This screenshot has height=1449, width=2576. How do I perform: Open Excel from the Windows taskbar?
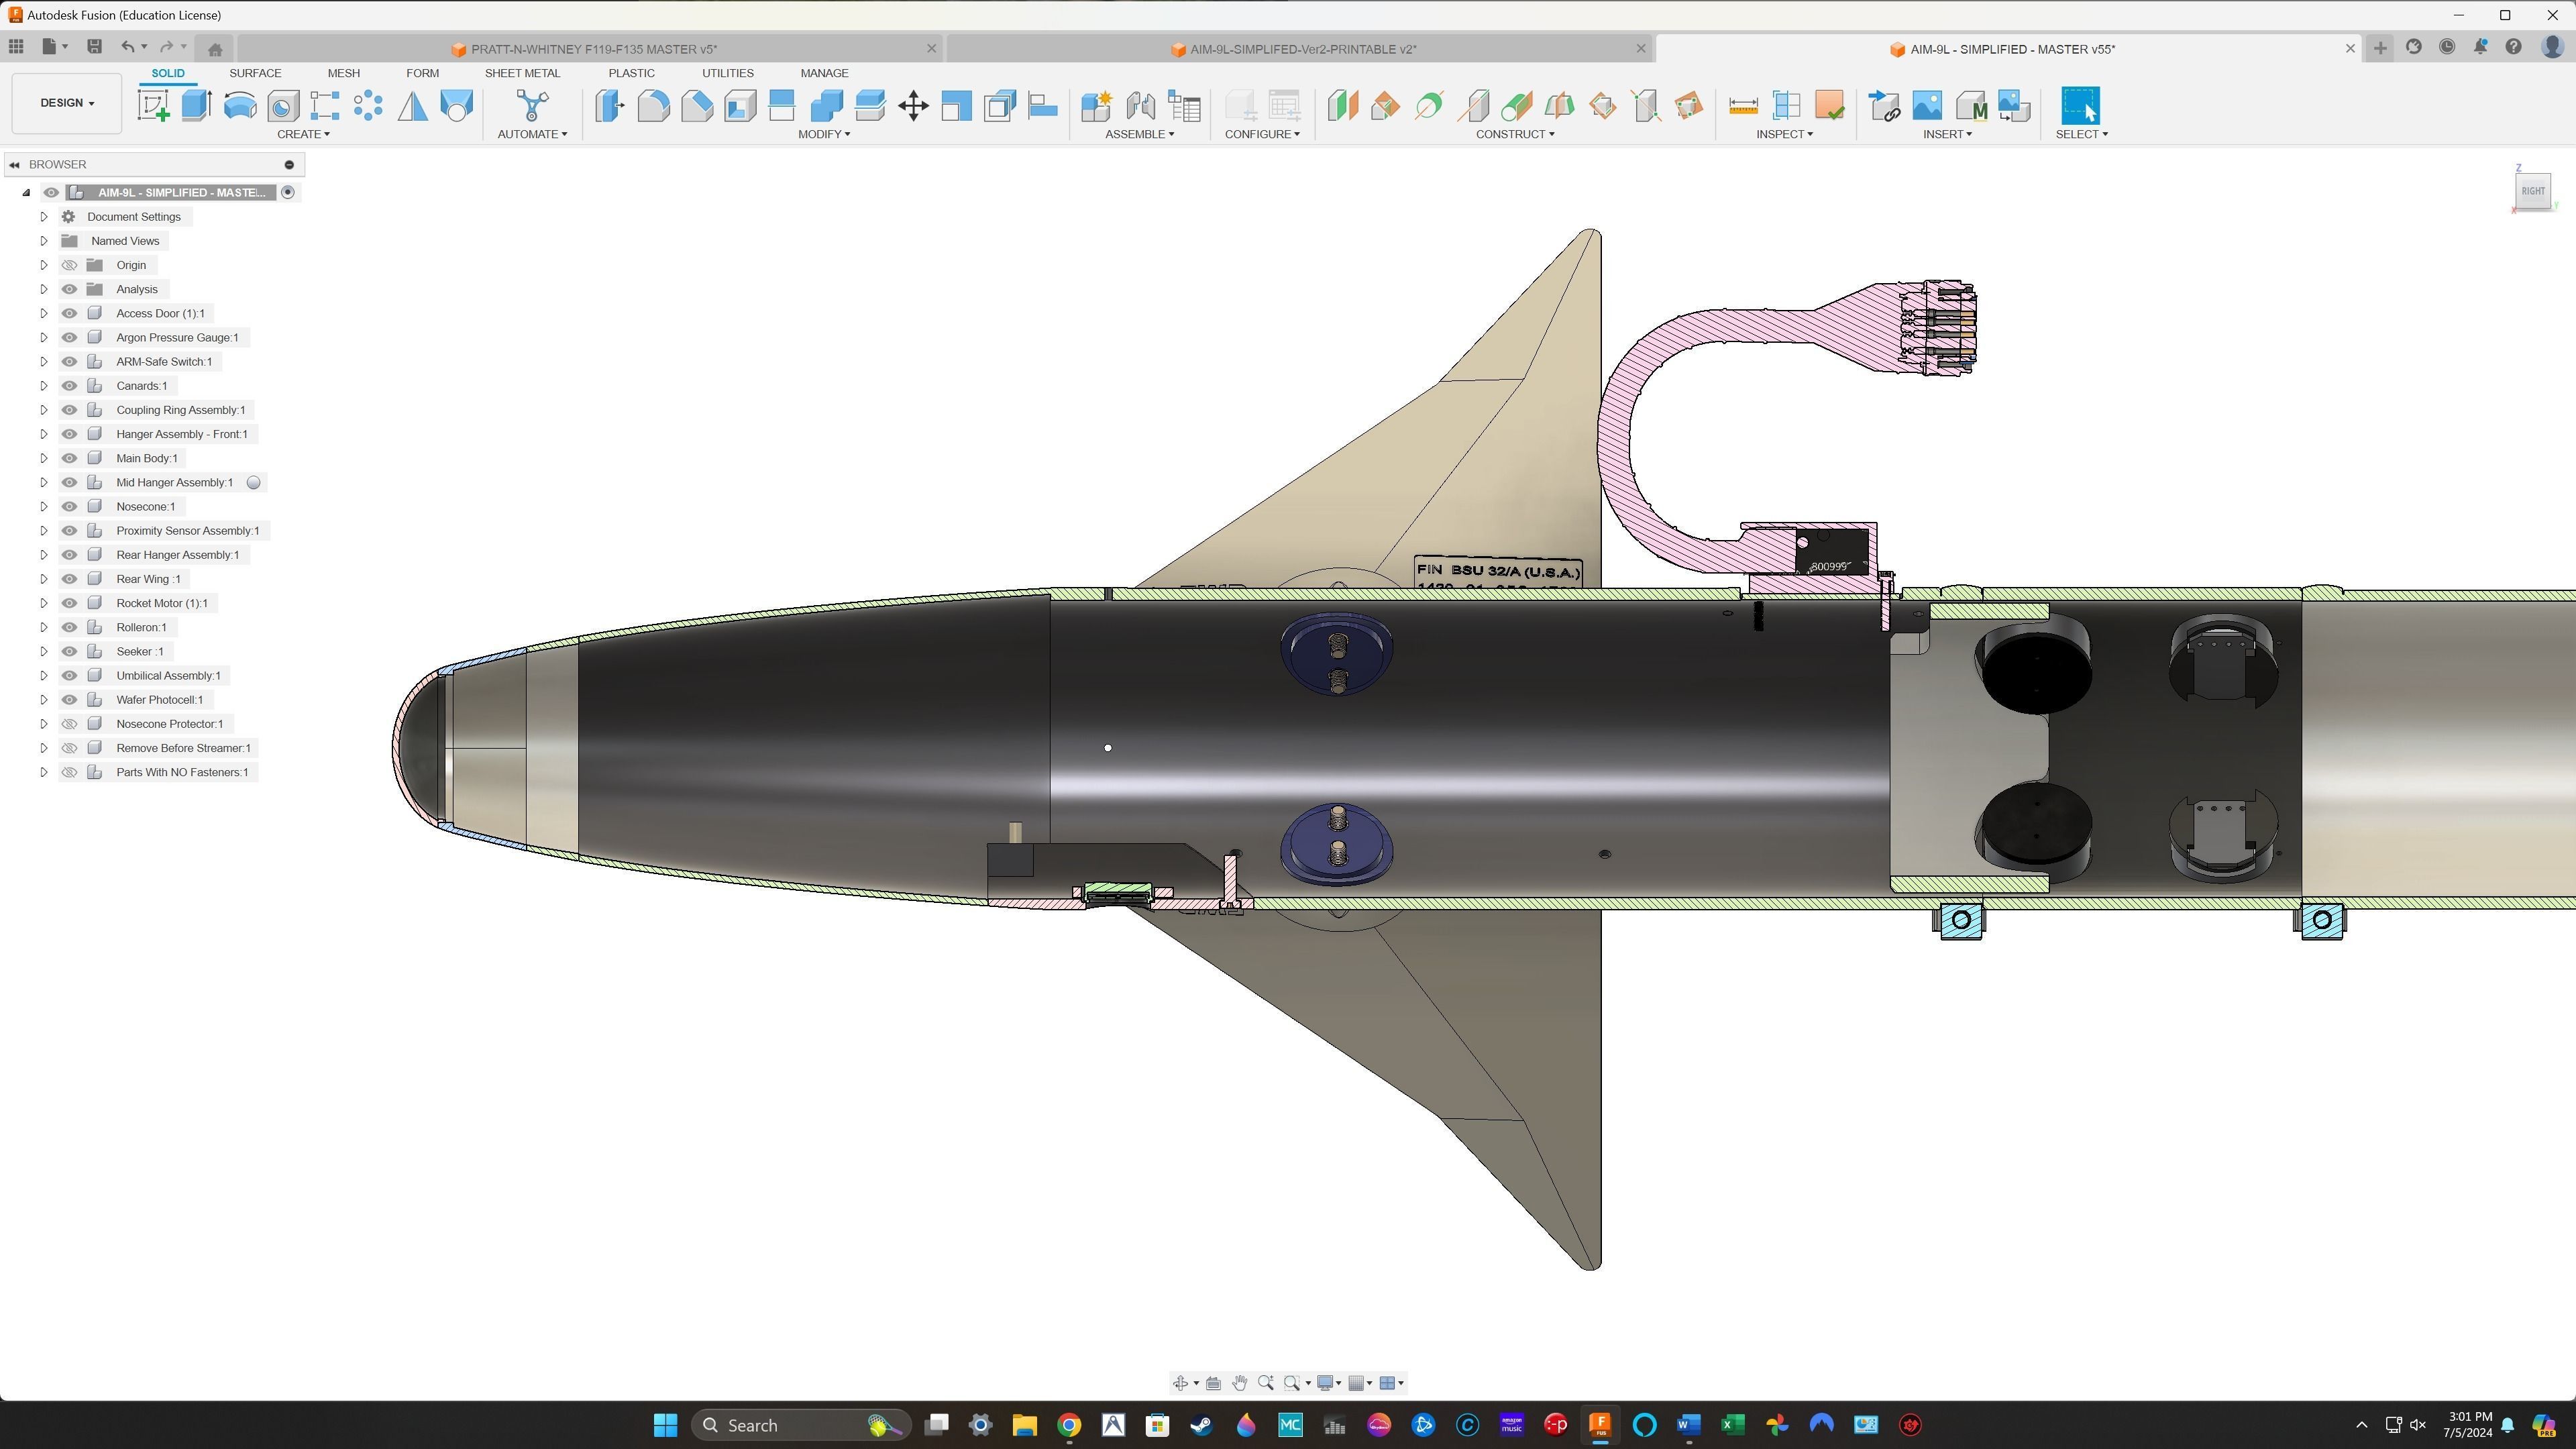pos(1732,1425)
